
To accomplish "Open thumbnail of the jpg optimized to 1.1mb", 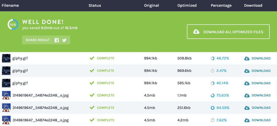I will coord(6,95).
